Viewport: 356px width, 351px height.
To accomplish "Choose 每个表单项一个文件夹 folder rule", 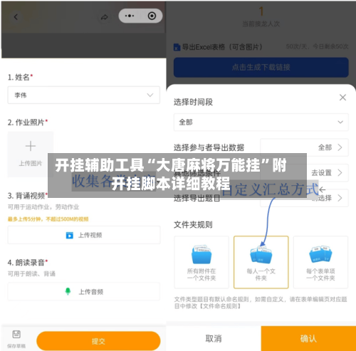I will pyautogui.click(x=320, y=262).
